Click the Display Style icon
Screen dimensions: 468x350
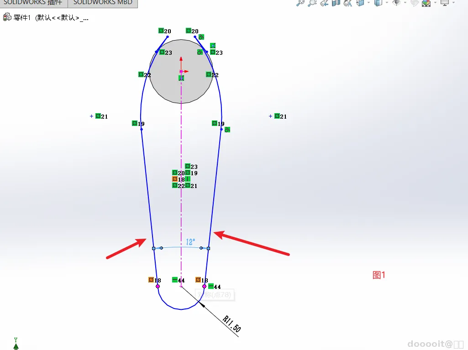[x=379, y=3]
